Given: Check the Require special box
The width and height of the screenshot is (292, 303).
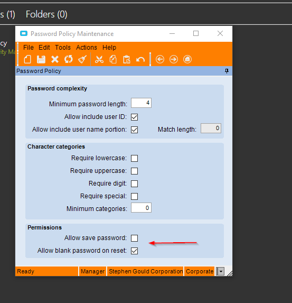Looking at the screenshot, I should (x=134, y=196).
